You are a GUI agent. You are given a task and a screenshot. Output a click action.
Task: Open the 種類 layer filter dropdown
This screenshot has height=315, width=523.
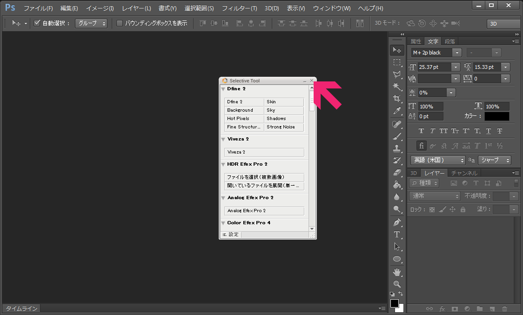tap(424, 183)
